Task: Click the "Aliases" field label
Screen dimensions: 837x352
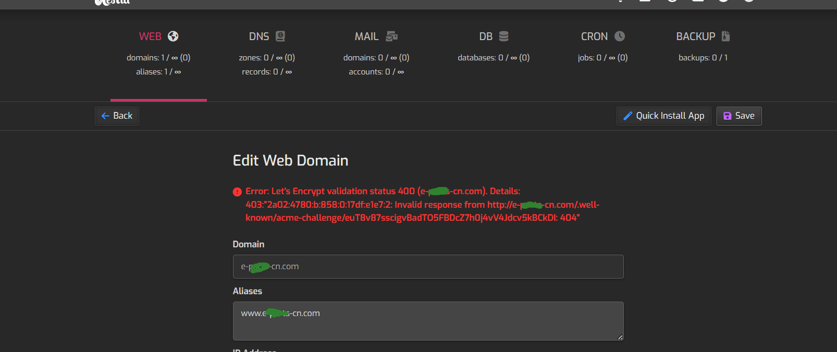Action: [248, 291]
